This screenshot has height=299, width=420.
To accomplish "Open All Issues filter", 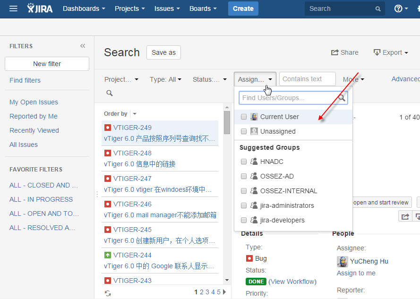I will 24,145.
